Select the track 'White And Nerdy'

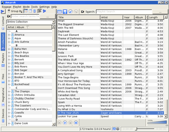click(x=110, y=92)
